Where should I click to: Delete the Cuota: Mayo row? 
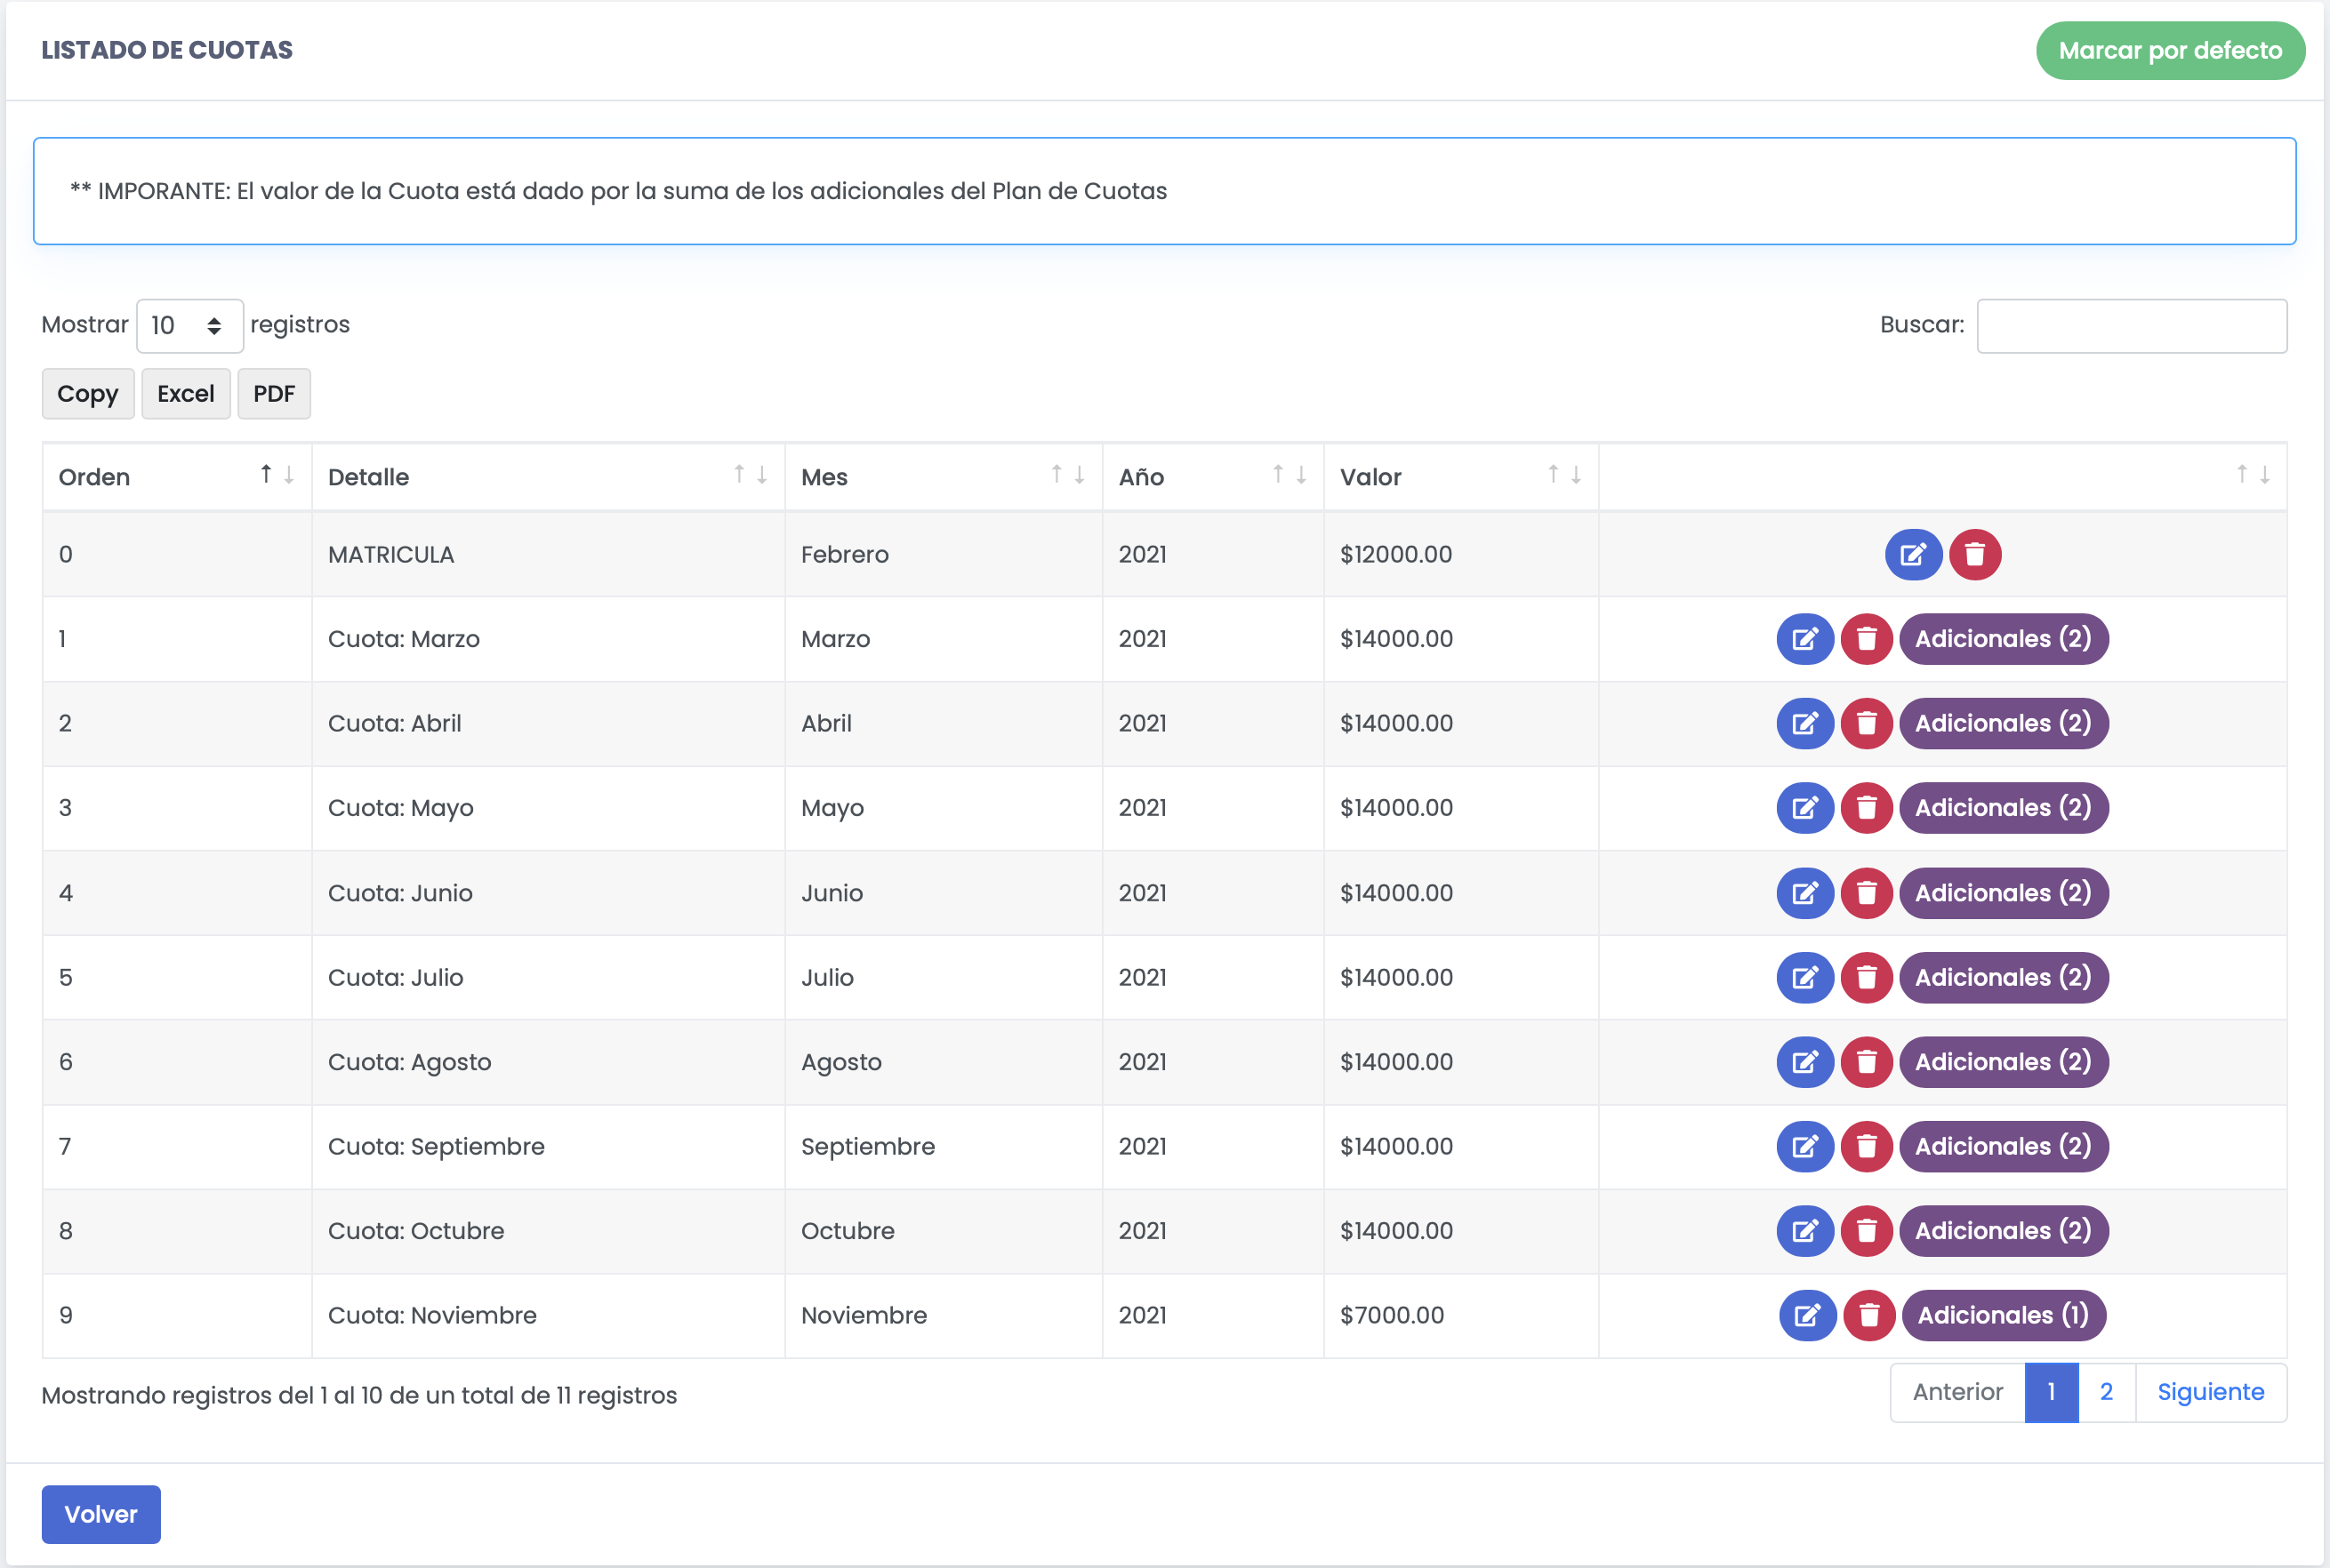click(1867, 808)
